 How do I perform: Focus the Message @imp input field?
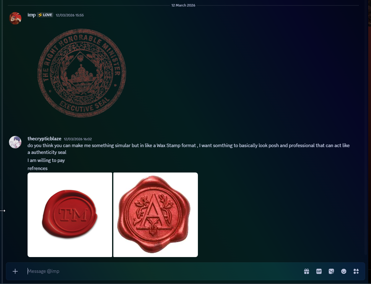click(x=163, y=271)
